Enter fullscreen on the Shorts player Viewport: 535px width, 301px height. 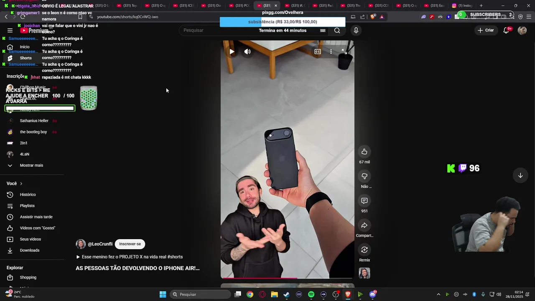344,51
